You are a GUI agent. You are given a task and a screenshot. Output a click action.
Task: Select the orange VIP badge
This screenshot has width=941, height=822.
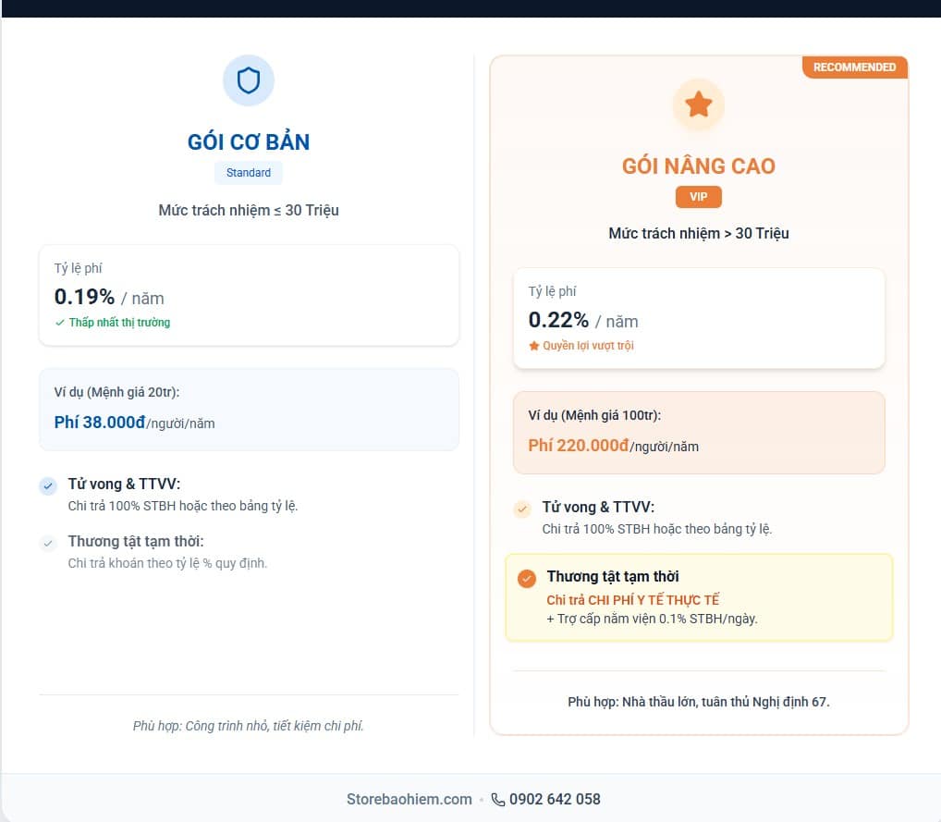(x=698, y=197)
